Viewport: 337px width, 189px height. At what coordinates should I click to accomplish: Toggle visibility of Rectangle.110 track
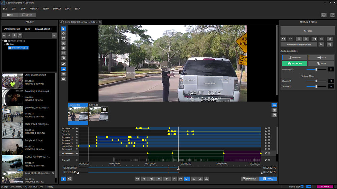[266, 128]
